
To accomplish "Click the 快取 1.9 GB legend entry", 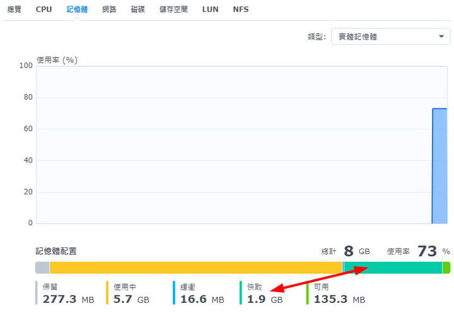I will (261, 293).
